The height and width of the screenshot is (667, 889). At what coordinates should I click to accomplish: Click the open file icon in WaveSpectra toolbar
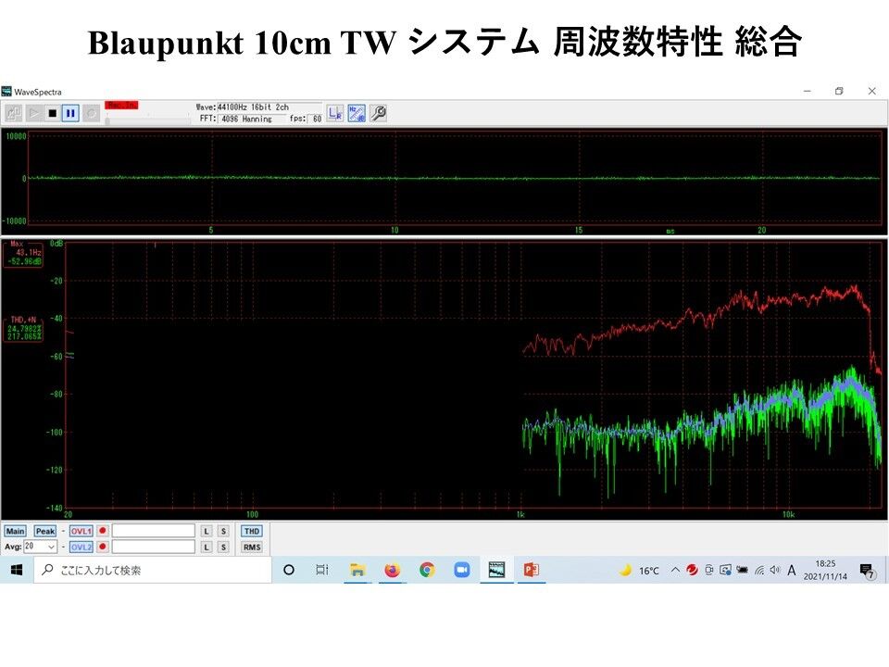click(x=14, y=113)
